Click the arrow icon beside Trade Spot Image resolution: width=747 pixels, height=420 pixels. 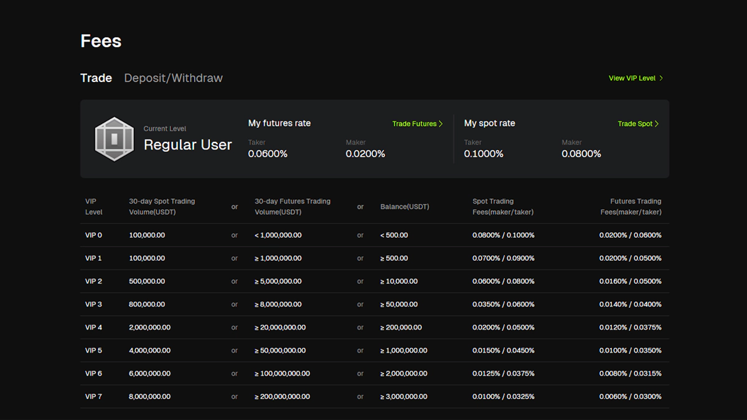(x=657, y=124)
